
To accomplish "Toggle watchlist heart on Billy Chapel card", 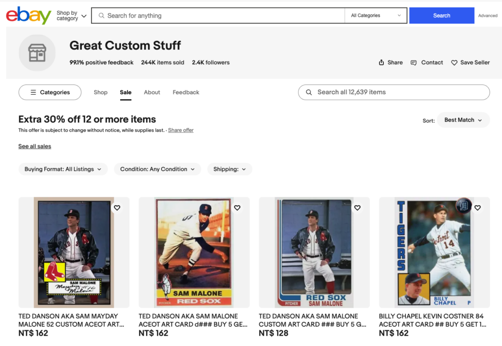I will coord(477,208).
